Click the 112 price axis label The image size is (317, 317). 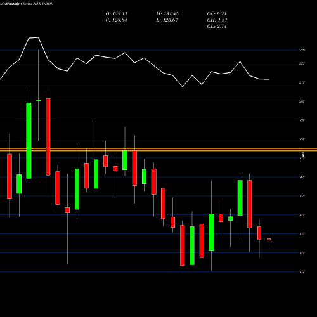(302, 271)
